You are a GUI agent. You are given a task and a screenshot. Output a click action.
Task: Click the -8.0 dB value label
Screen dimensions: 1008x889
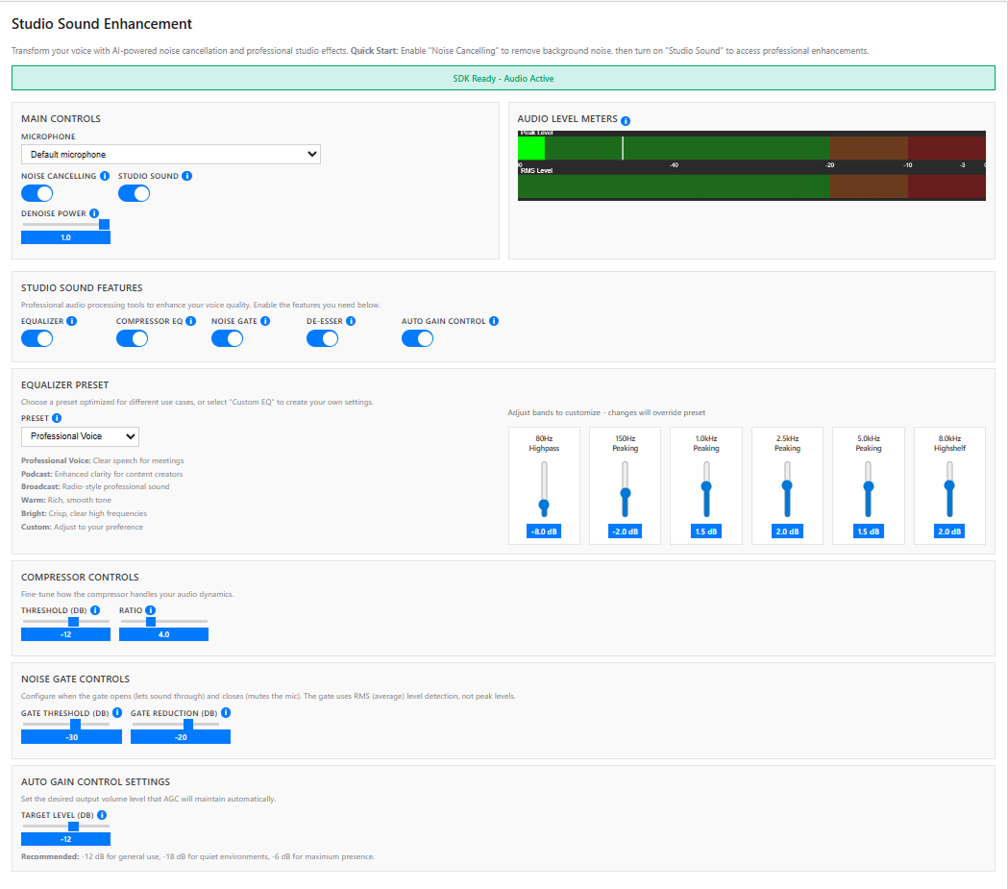(544, 531)
